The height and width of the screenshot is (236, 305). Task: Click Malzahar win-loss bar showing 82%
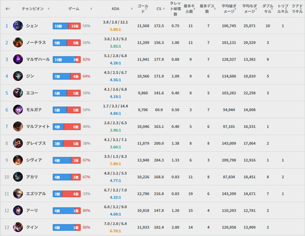tap(67, 59)
